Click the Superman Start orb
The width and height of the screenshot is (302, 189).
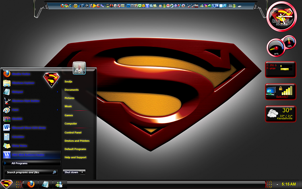(x=6, y=184)
